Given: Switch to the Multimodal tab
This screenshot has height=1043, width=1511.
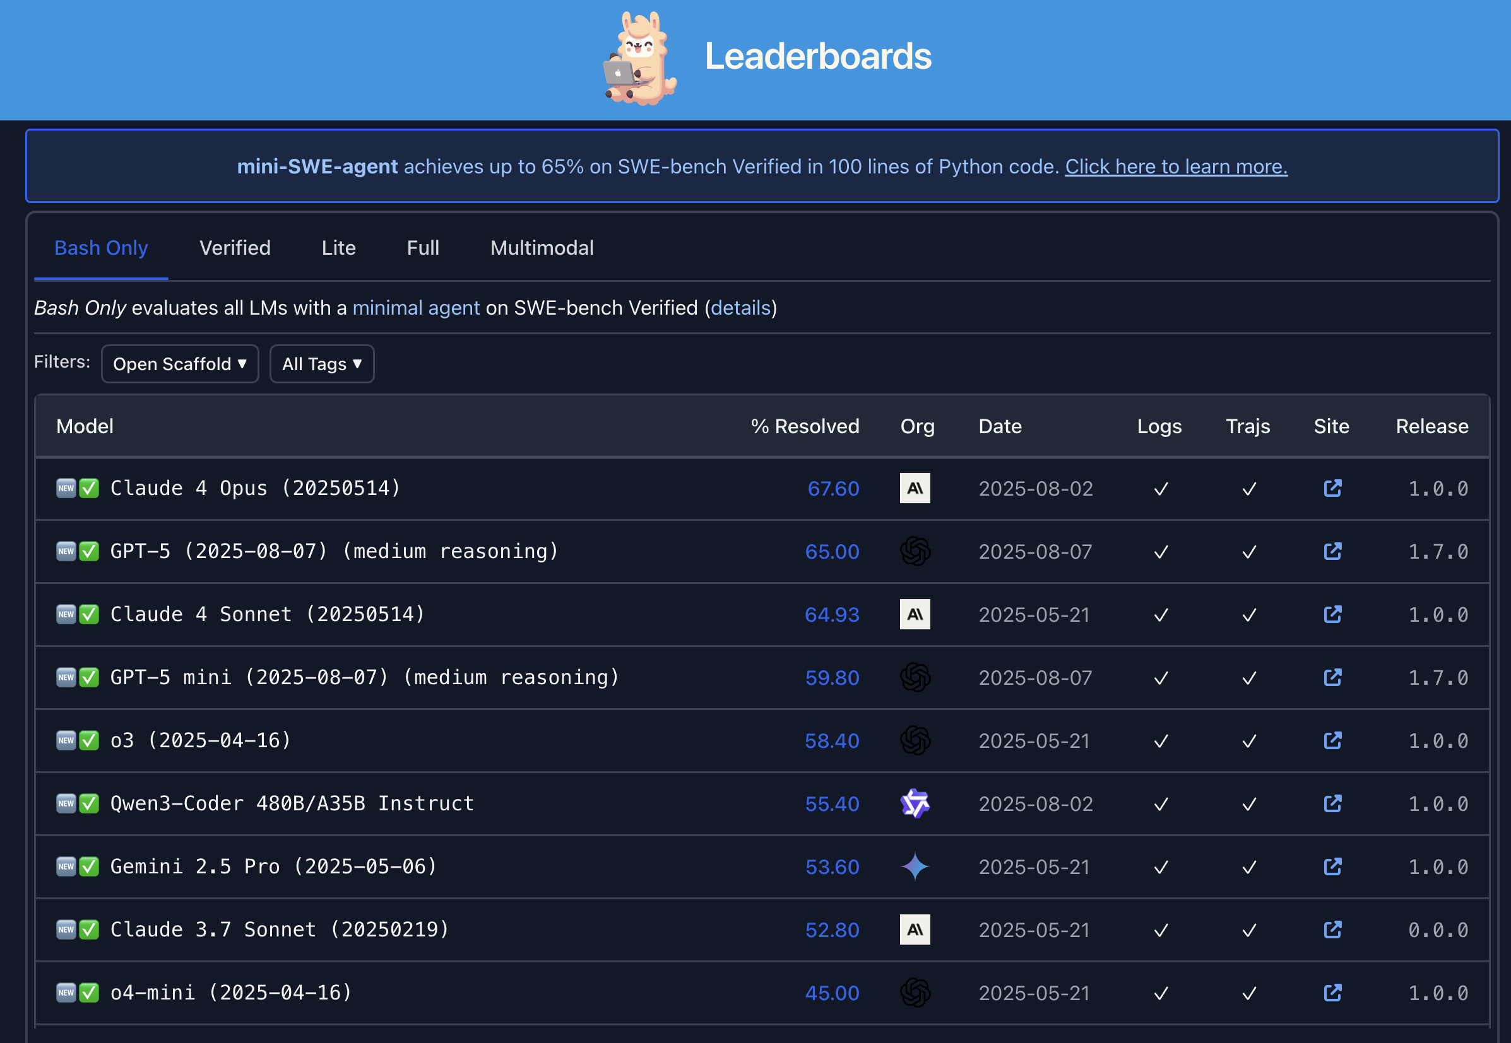Looking at the screenshot, I should click(542, 248).
